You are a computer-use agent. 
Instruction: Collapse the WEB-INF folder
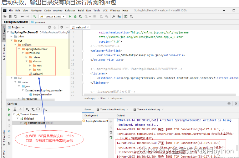click(23, 53)
